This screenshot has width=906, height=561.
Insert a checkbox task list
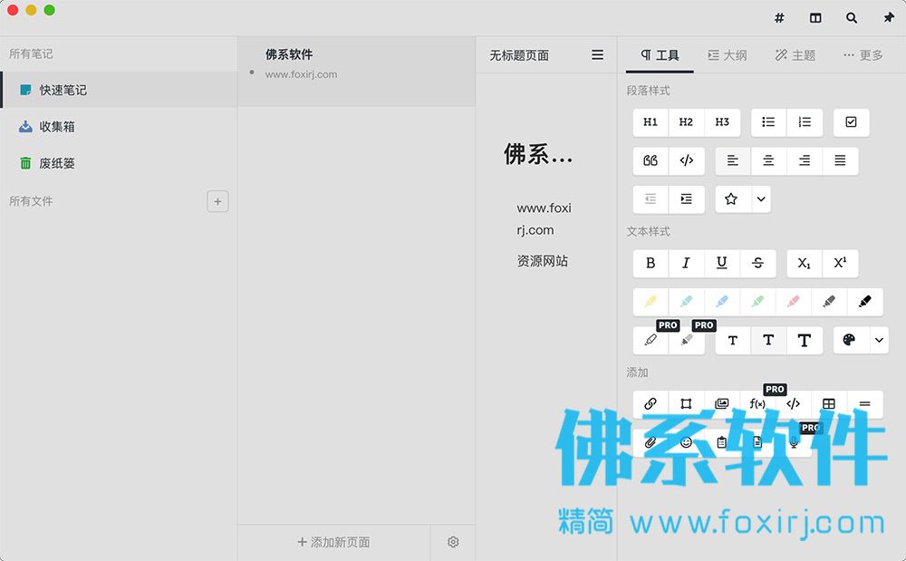pos(851,122)
